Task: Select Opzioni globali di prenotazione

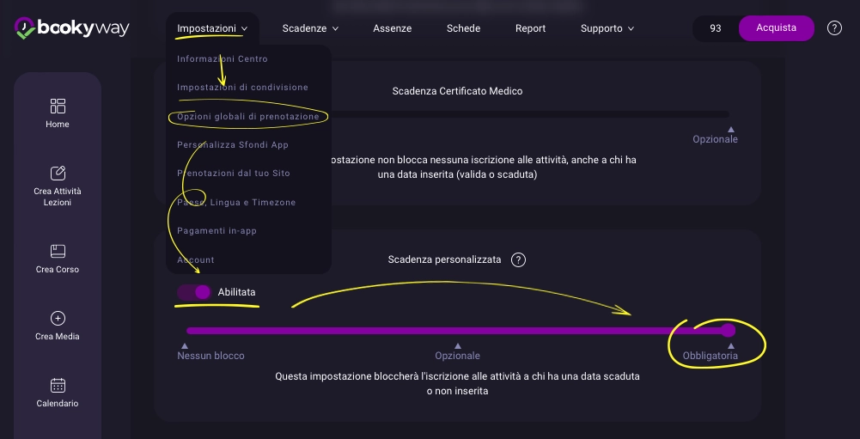Action: (247, 116)
